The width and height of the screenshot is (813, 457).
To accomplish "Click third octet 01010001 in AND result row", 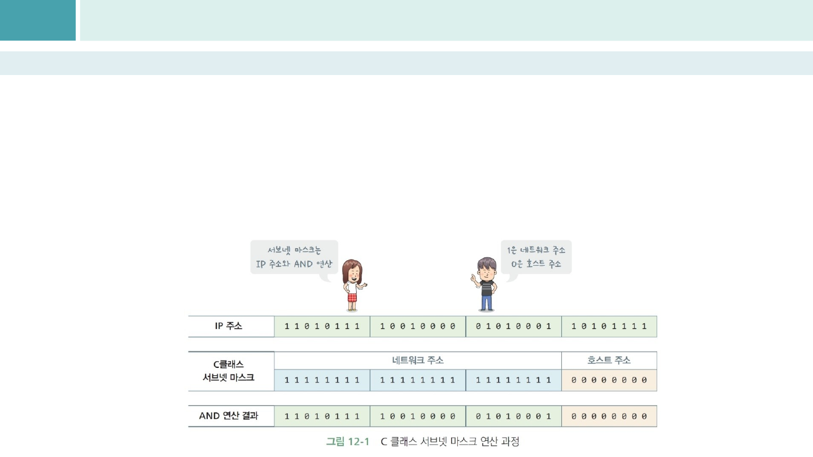I will (x=513, y=416).
